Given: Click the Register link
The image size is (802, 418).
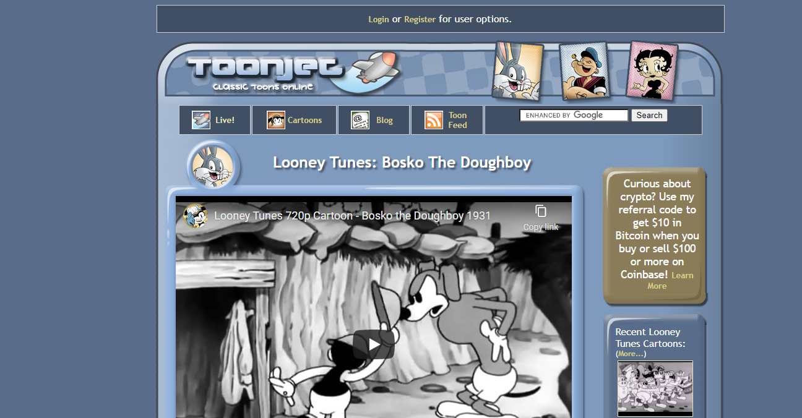Looking at the screenshot, I should [x=420, y=19].
